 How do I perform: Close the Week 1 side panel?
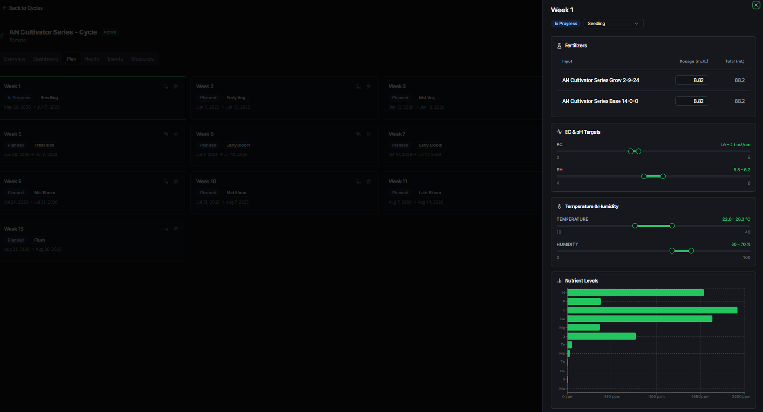(x=756, y=5)
